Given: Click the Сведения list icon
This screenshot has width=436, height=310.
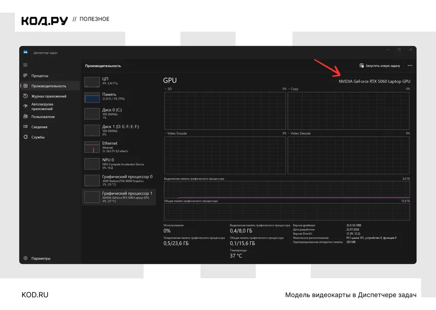Looking at the screenshot, I should (25, 127).
